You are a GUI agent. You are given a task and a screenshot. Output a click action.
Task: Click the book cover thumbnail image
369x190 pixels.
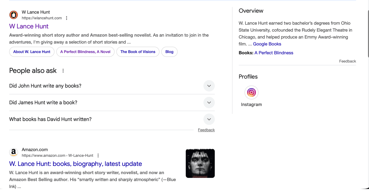coord(200,163)
